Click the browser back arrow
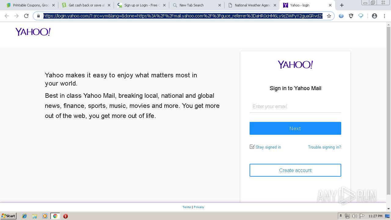Viewport: 391px width, 220px height. 7,16
